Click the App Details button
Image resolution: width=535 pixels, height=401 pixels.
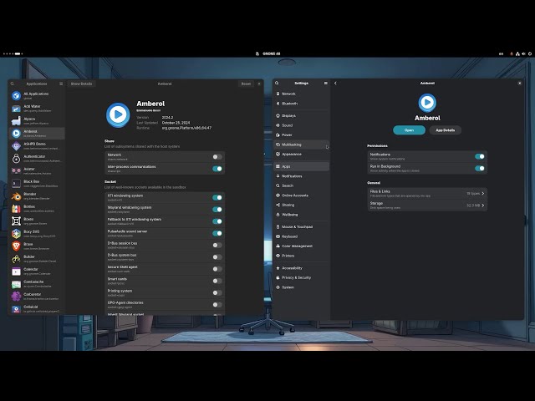446,130
